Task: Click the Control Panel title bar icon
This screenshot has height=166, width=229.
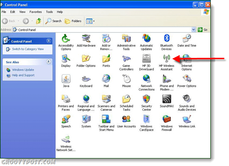Action: coord(2,5)
